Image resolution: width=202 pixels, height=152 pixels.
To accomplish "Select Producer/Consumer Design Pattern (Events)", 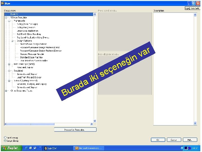I will coord(41,51).
